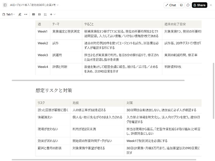
Task: Click the risk table horizontal scrollbar
Action: pos(104,160)
